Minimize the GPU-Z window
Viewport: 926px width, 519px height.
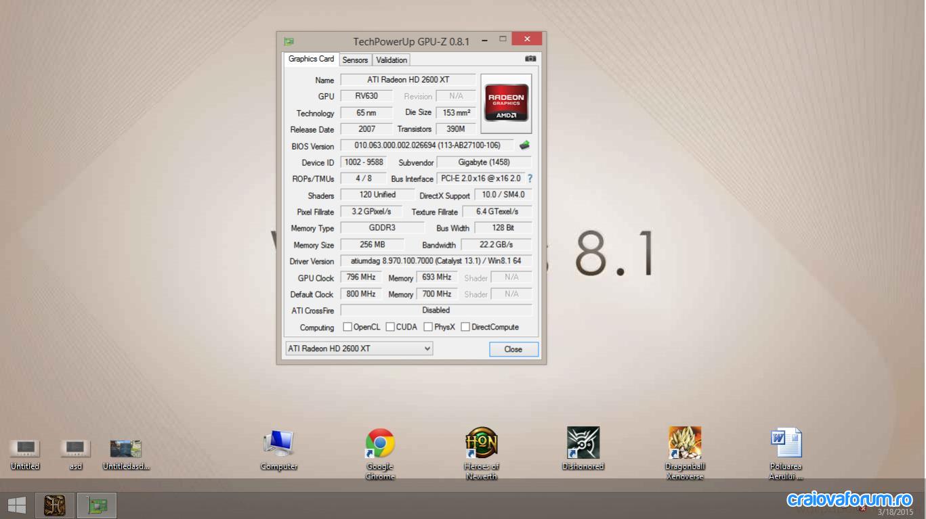[484, 41]
